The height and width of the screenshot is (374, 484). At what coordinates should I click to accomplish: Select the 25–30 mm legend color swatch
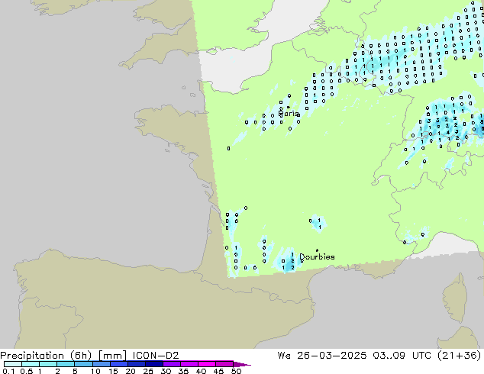click(154, 364)
